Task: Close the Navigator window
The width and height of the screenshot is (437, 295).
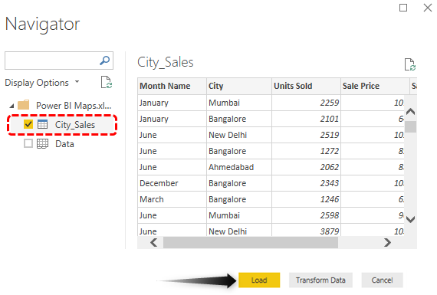Action: pos(428,8)
